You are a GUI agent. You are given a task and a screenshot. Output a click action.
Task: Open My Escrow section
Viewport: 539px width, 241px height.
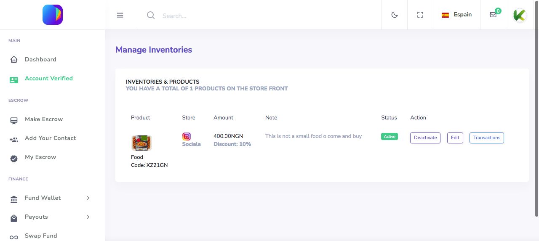point(40,157)
